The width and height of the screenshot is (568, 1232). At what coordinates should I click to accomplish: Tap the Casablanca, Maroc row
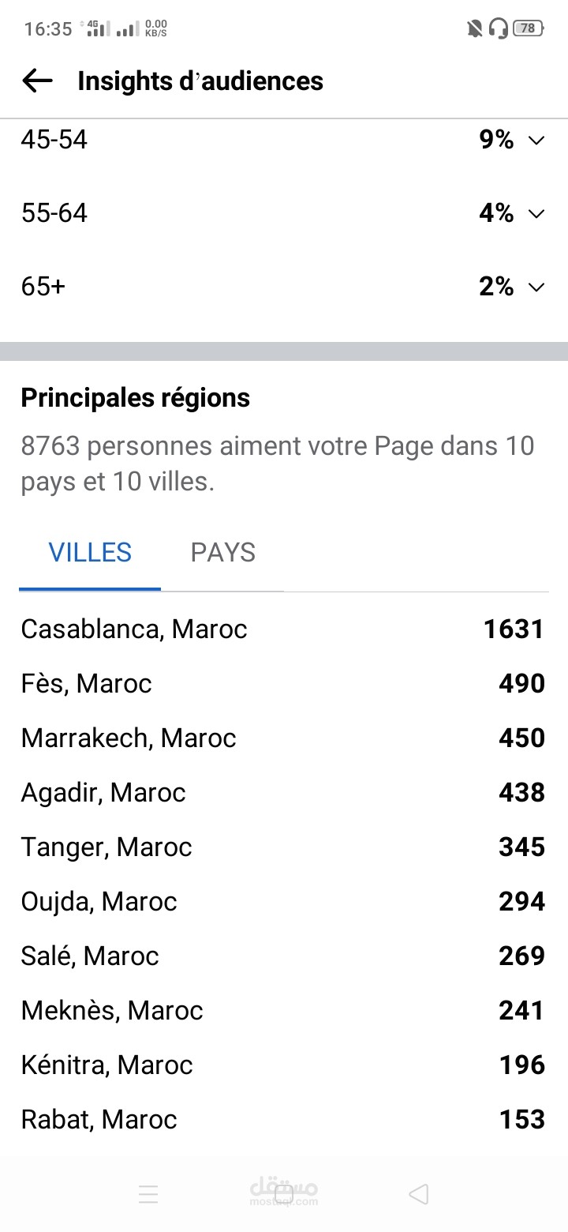283,629
